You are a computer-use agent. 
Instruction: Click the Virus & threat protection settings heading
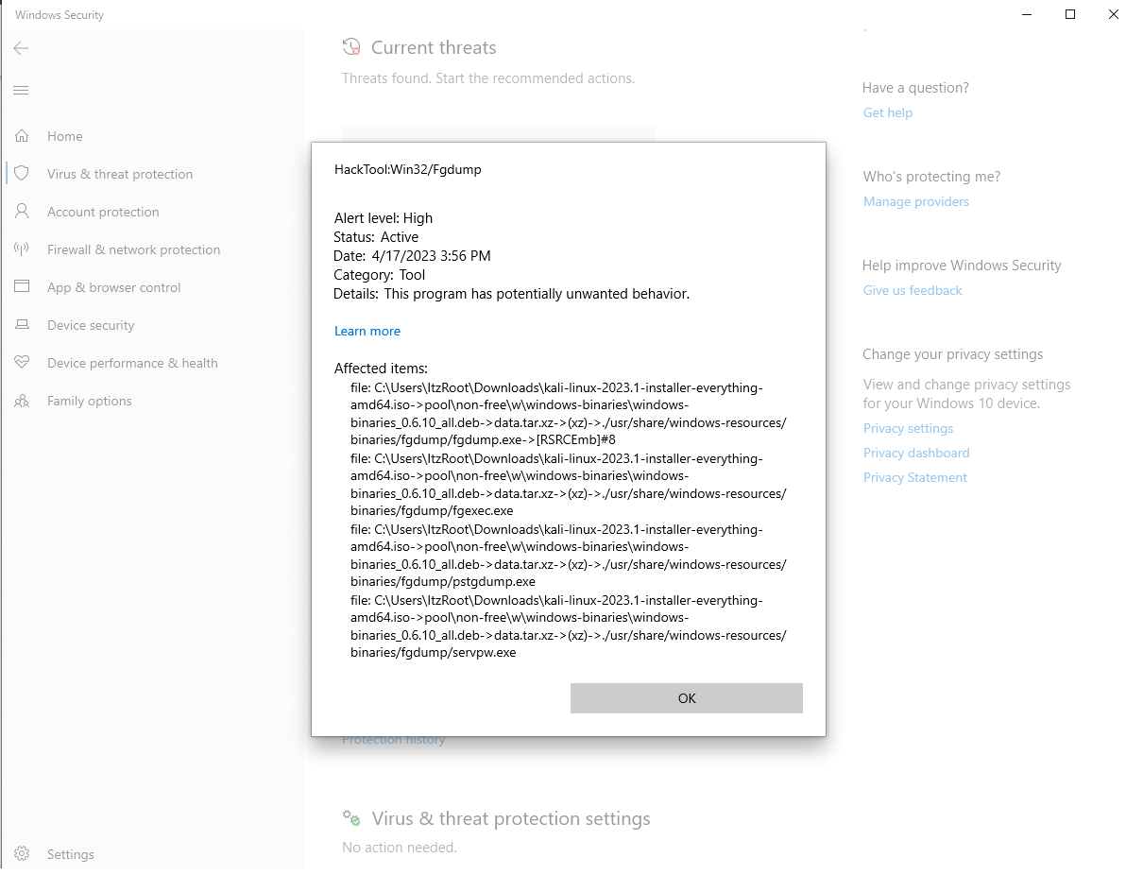[x=511, y=819]
